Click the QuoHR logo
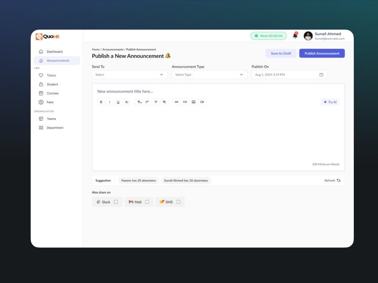 point(48,36)
